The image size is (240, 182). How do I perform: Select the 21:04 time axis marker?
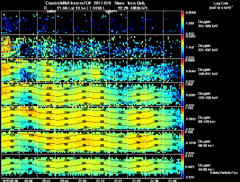82,181
